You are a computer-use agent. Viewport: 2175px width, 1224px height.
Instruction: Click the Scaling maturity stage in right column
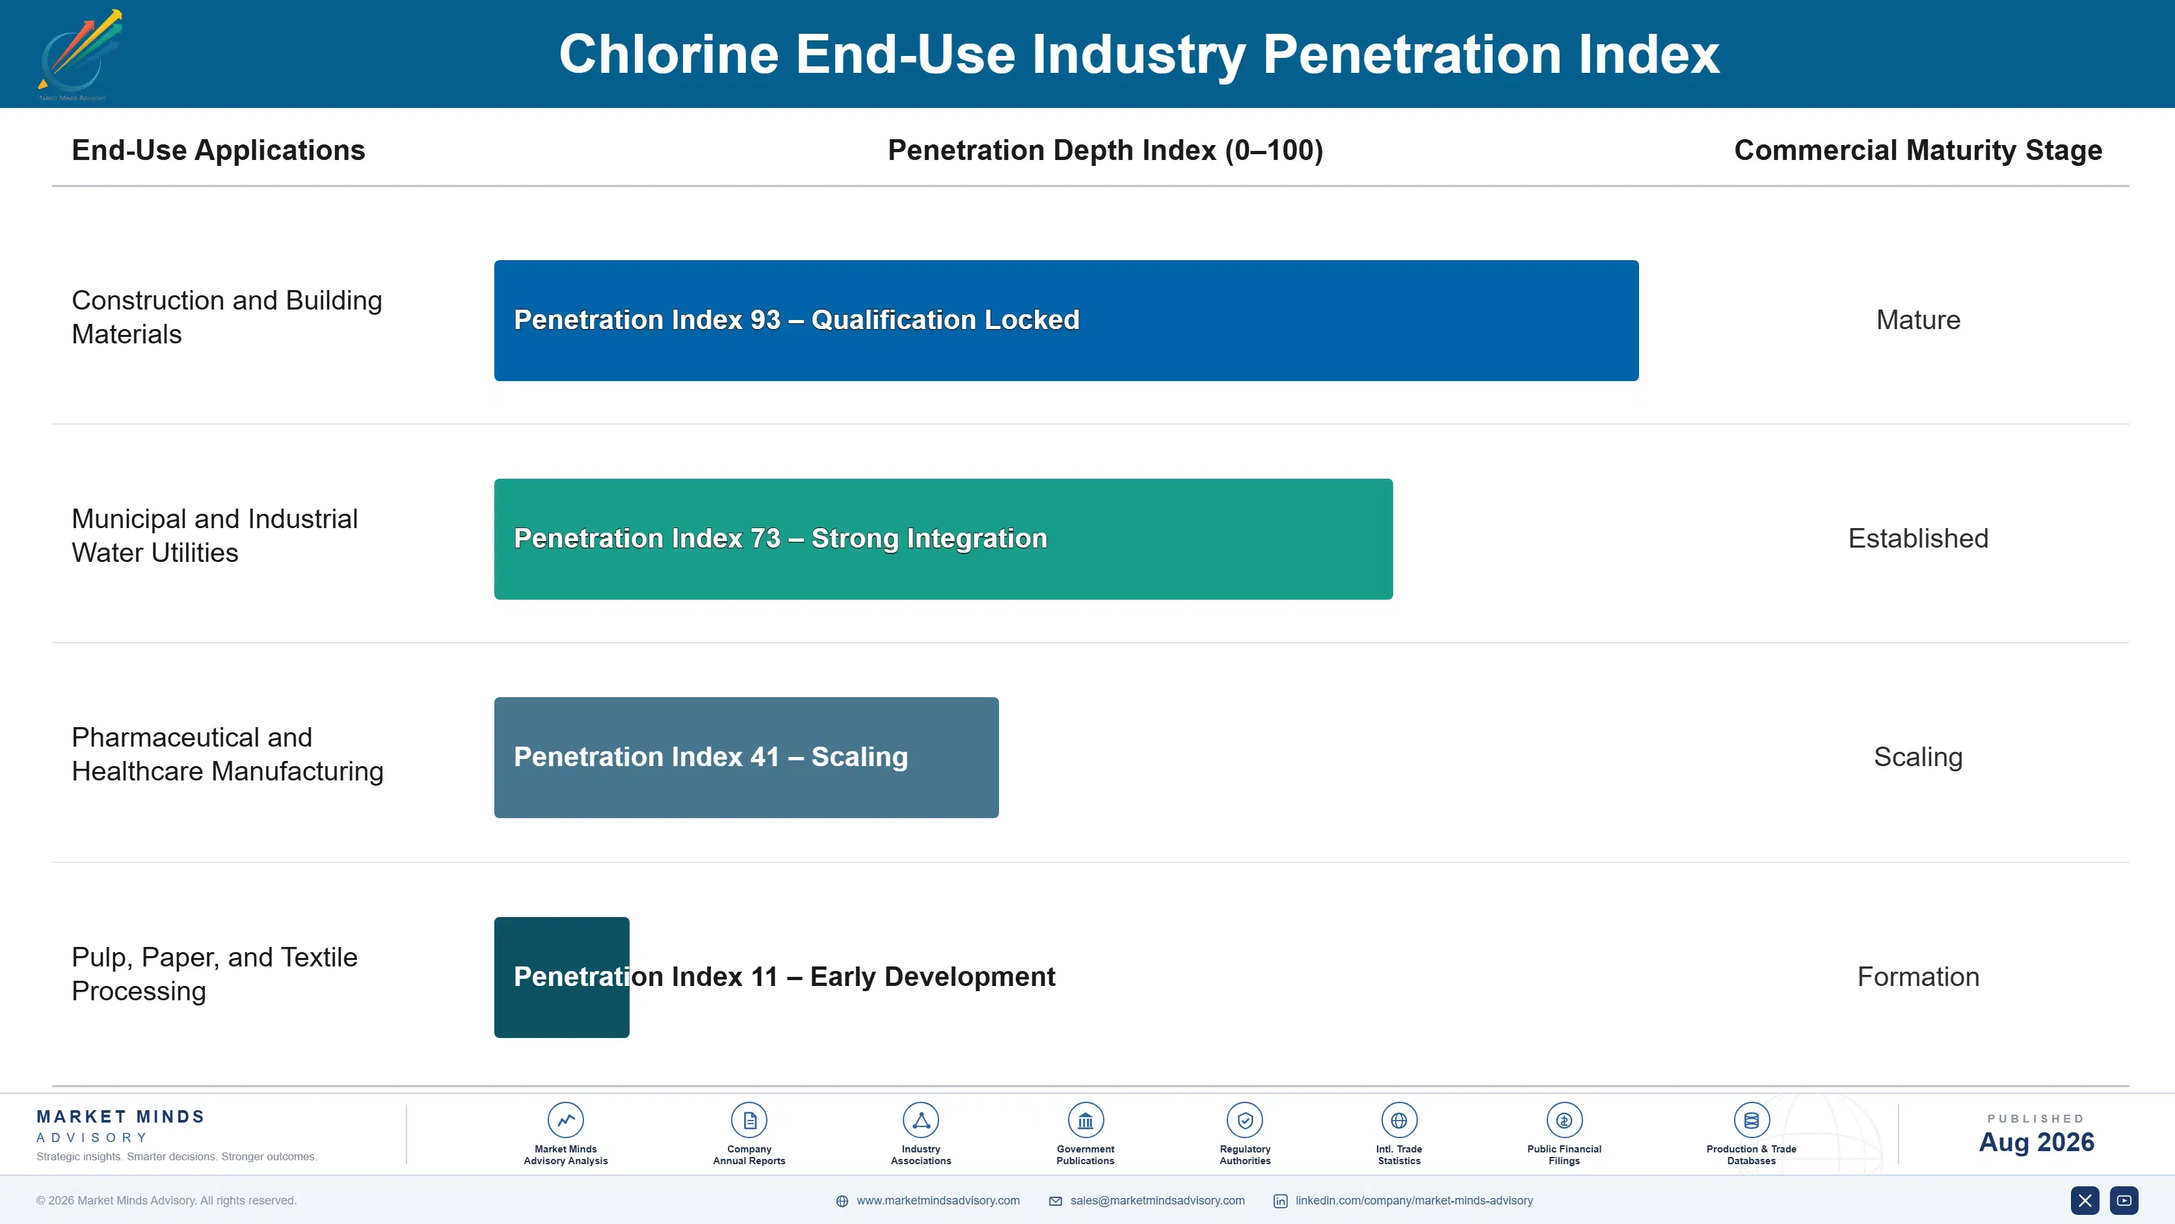coord(1917,757)
